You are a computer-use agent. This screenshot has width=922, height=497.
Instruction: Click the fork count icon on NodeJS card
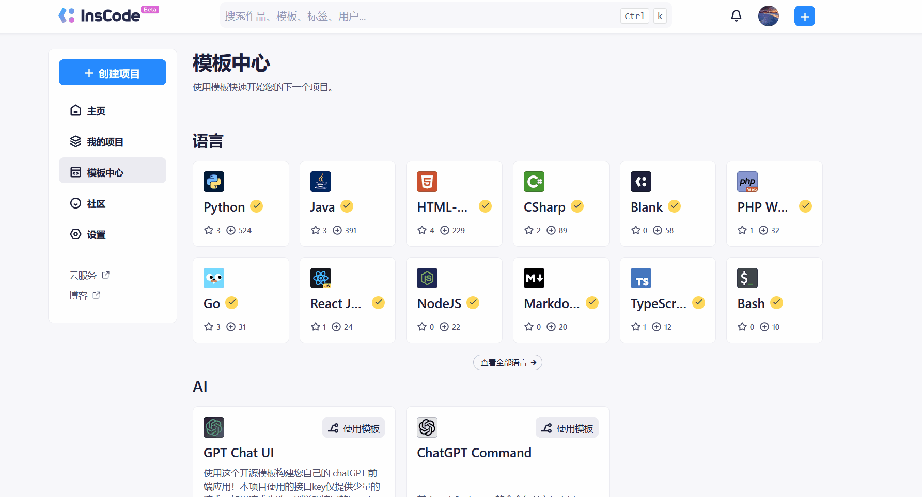click(444, 327)
